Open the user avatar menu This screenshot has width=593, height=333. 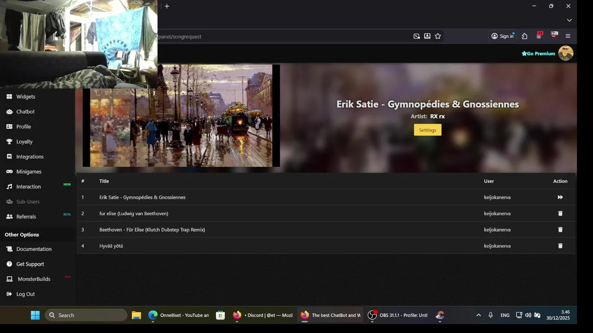click(566, 53)
